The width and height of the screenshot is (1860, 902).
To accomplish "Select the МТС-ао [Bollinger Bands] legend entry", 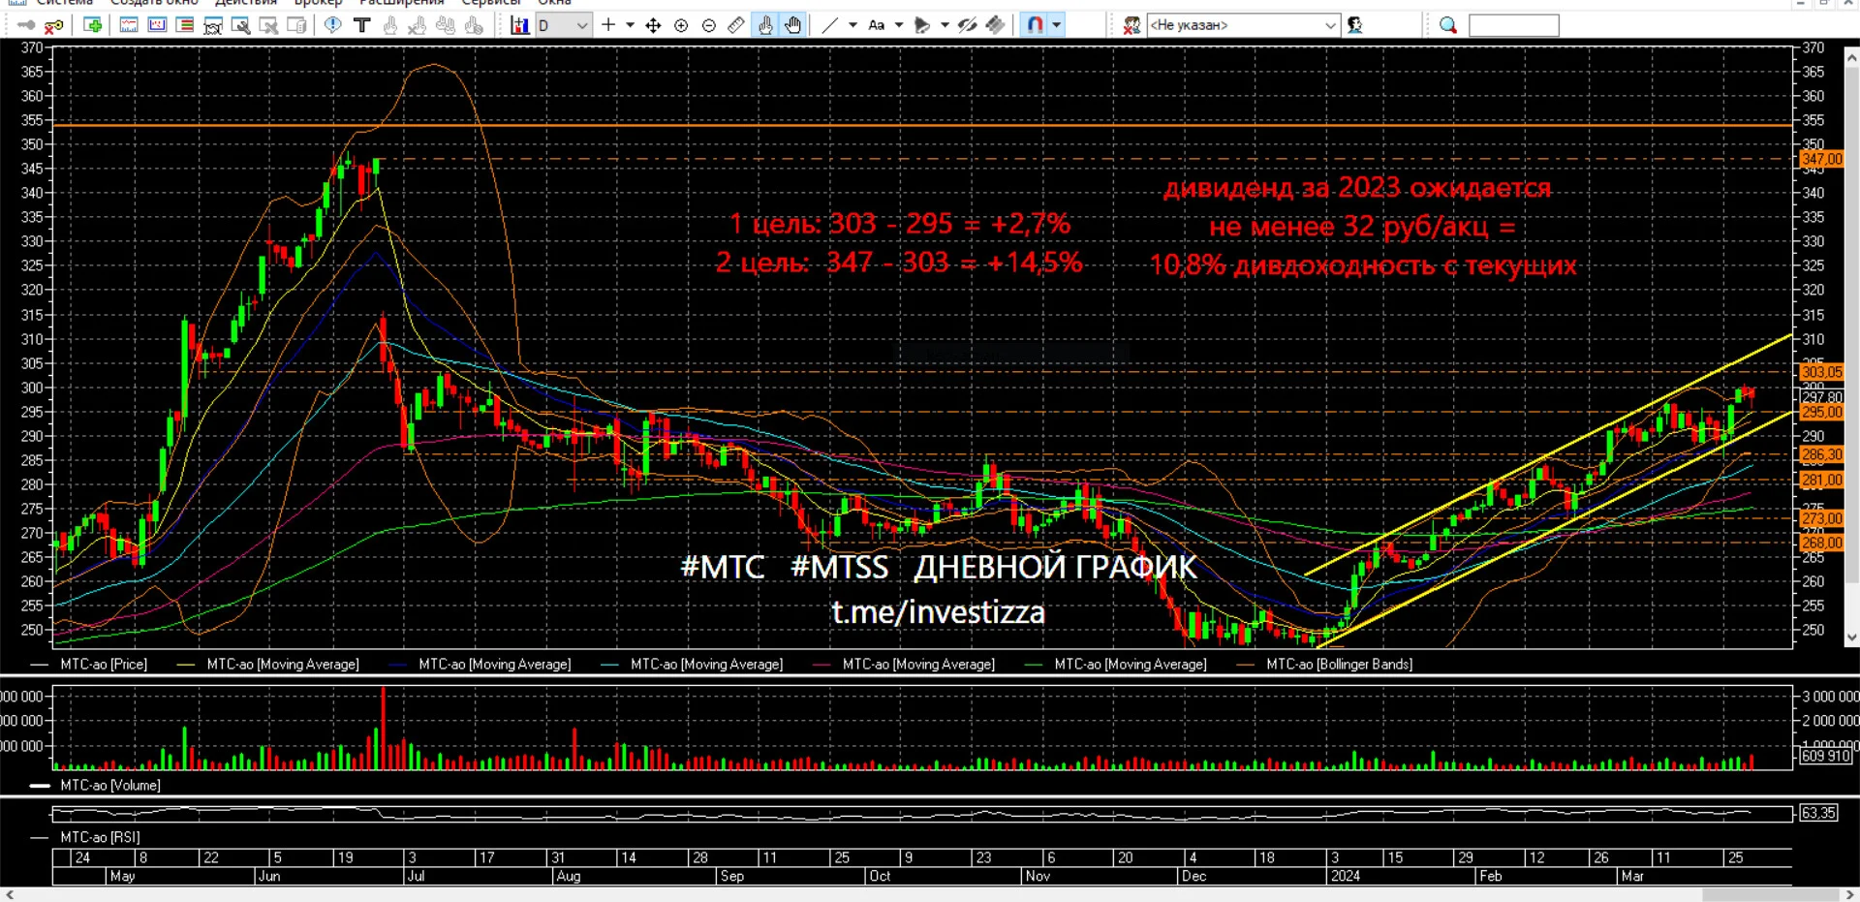I will (1325, 665).
